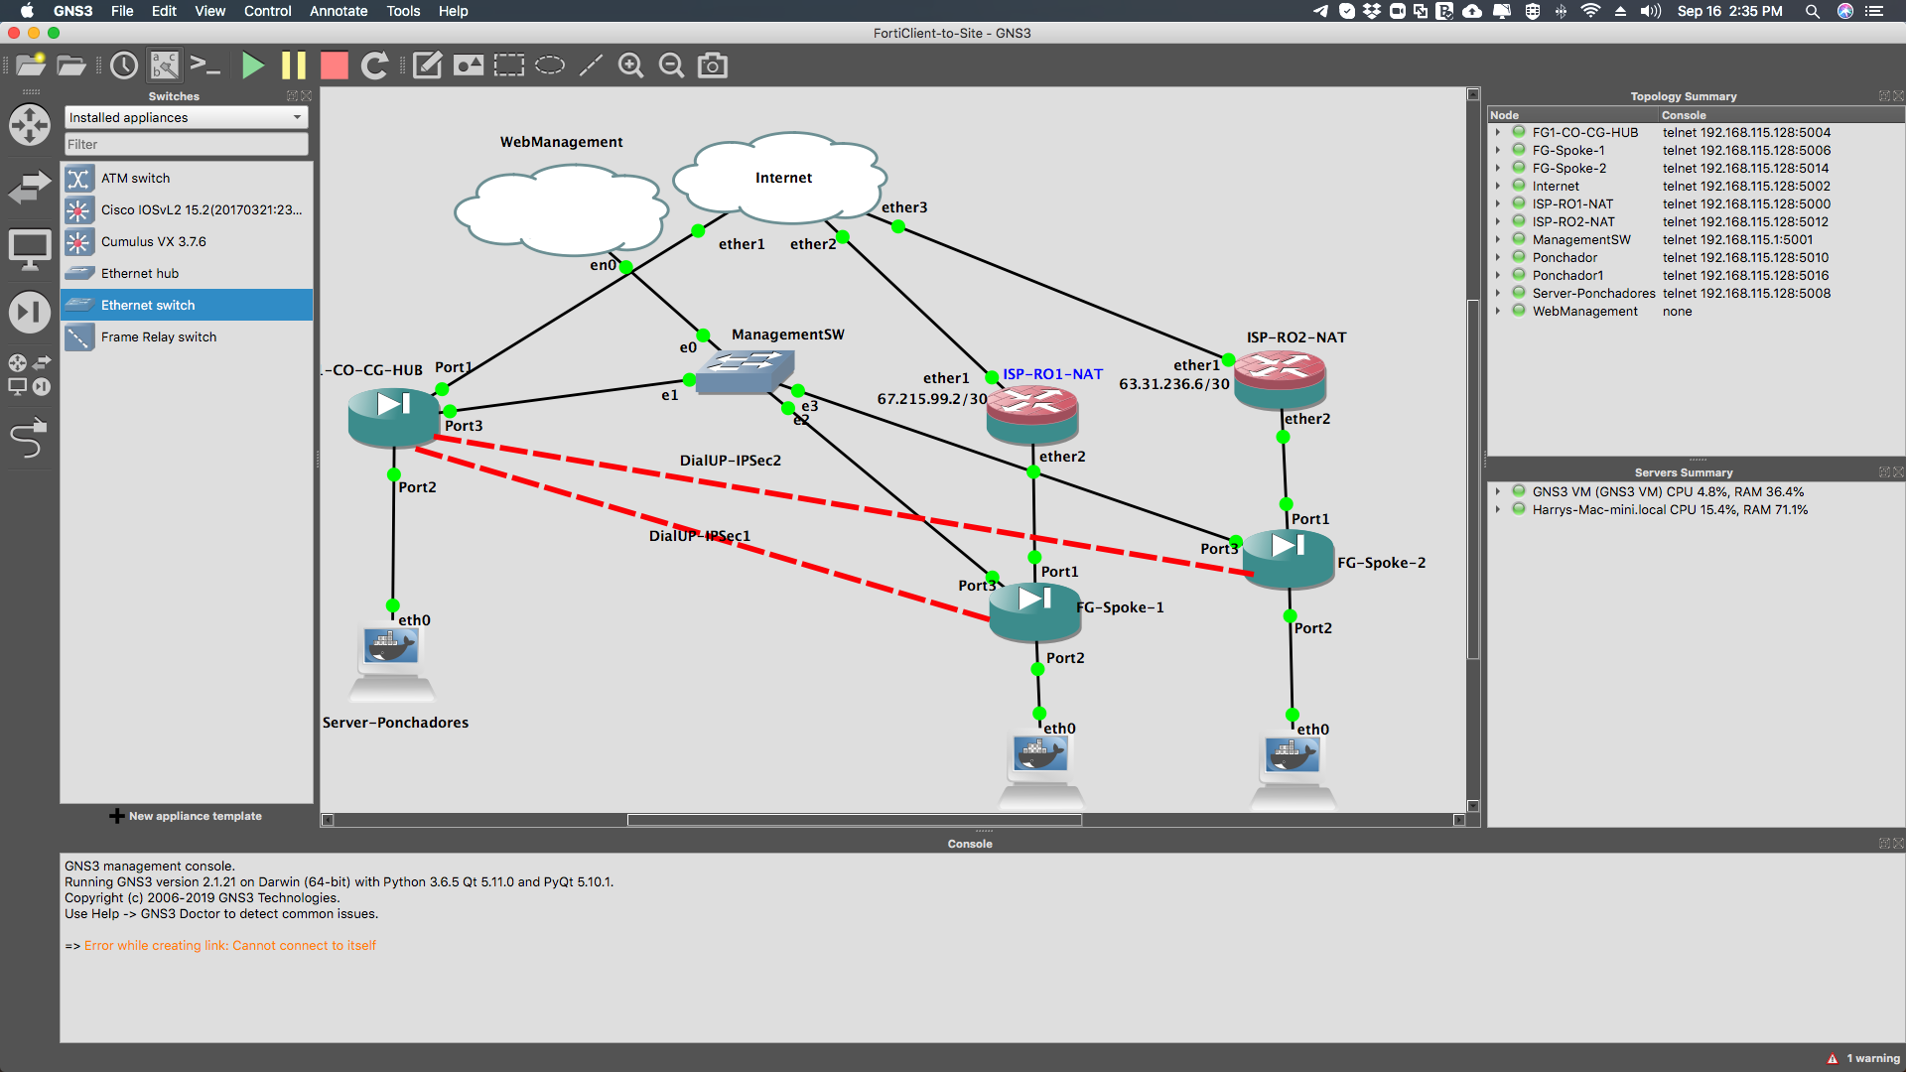The width and height of the screenshot is (1906, 1072).
Task: Open the Control menu
Action: (x=267, y=11)
